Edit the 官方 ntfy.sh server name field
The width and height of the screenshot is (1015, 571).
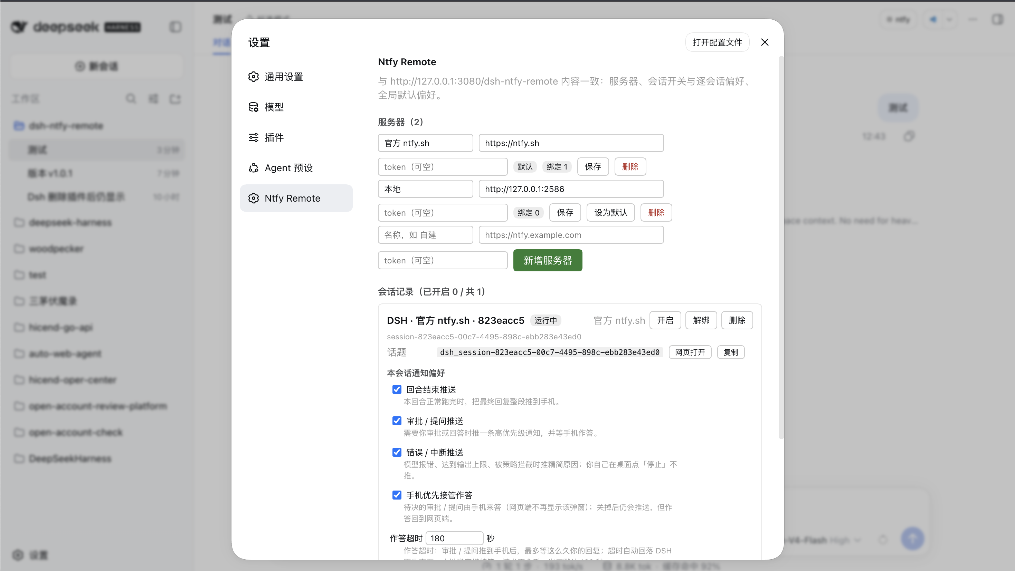[x=425, y=143]
